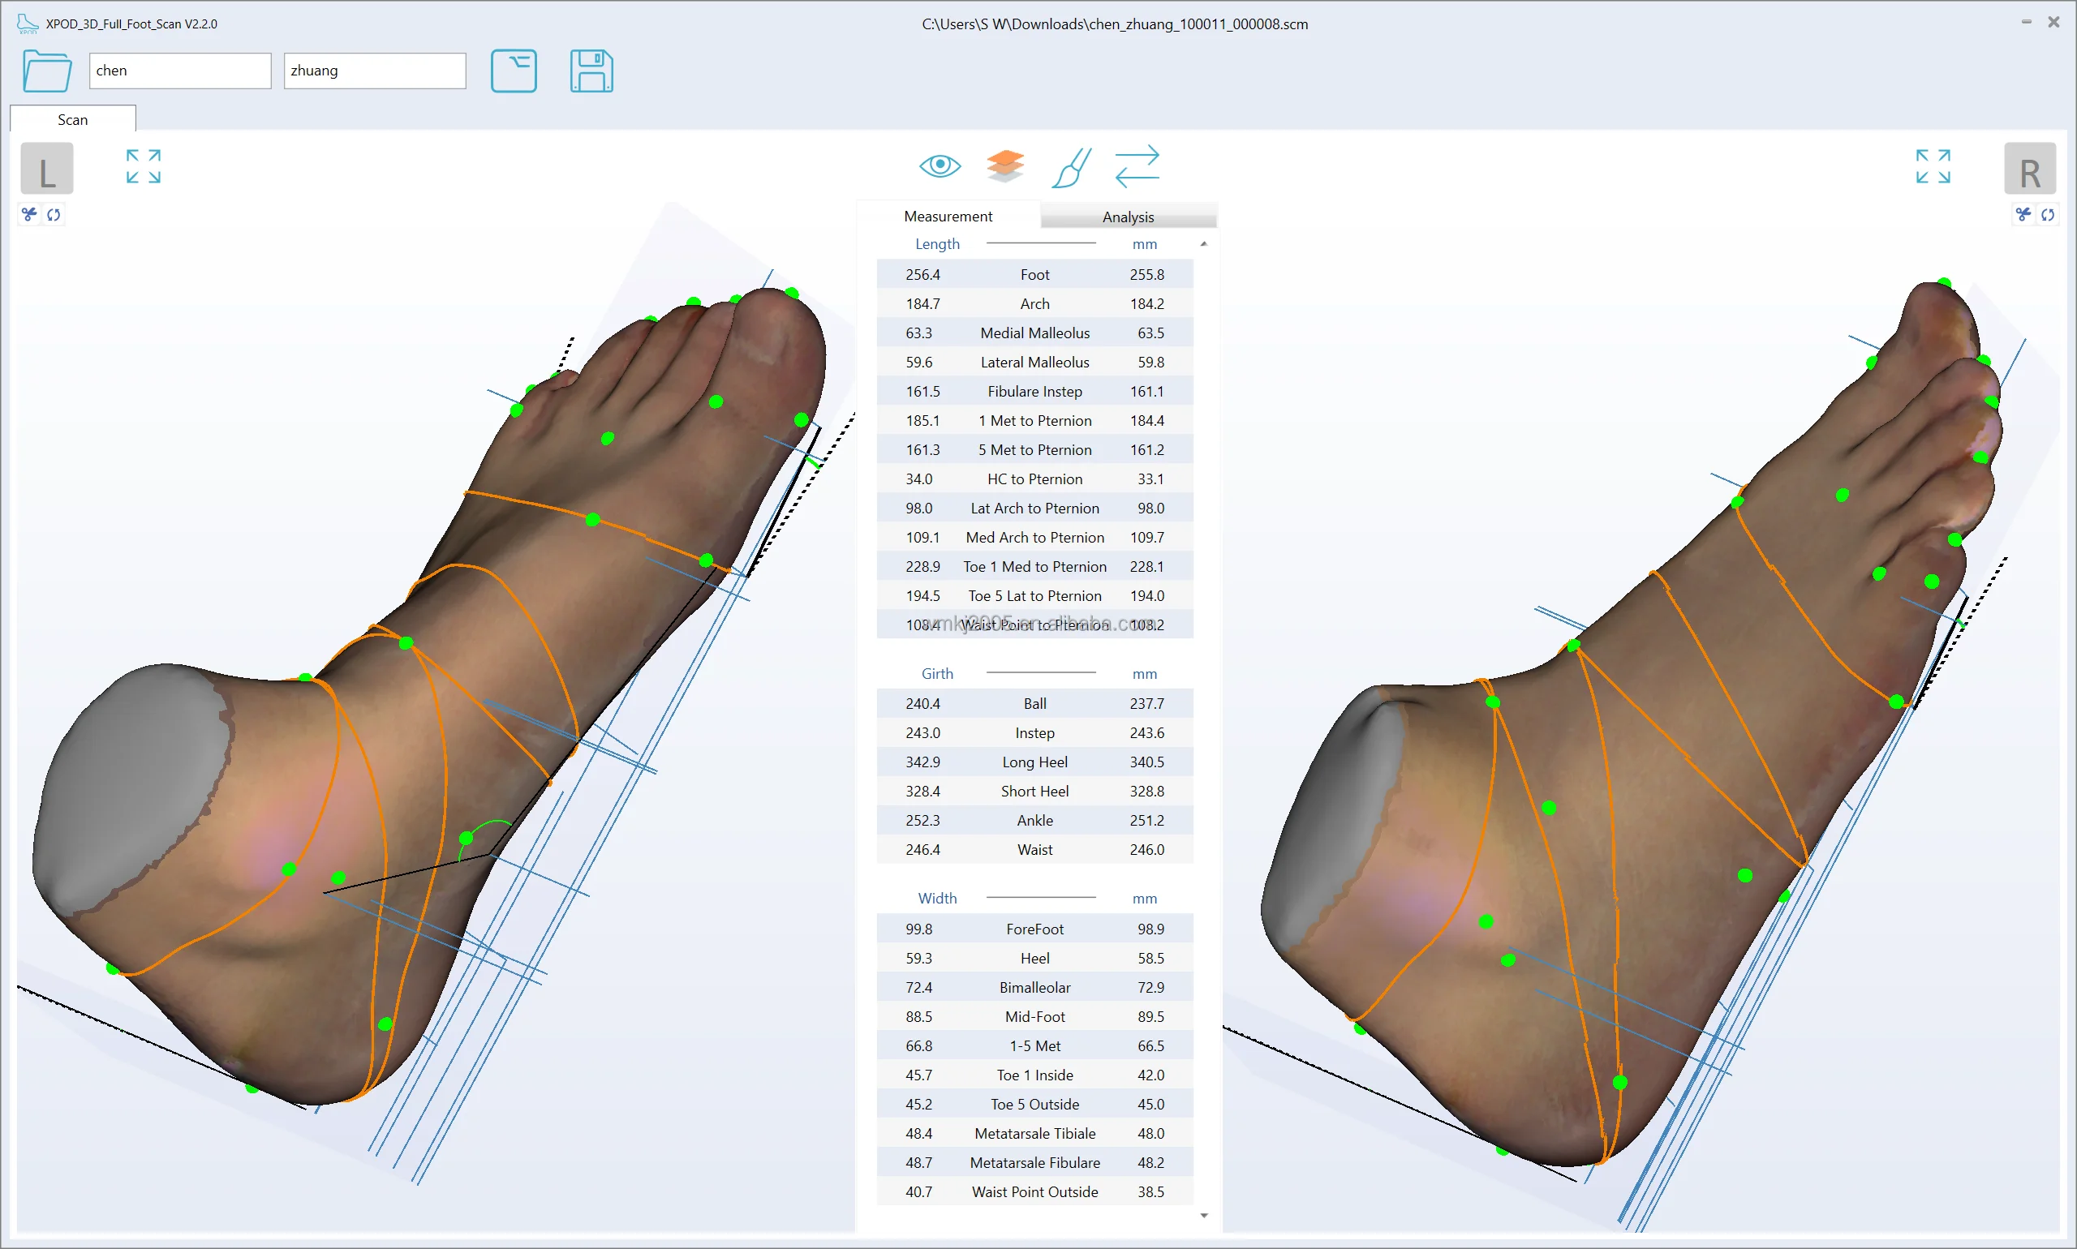Trim the right foot scan with the scissors tool

[2023, 214]
